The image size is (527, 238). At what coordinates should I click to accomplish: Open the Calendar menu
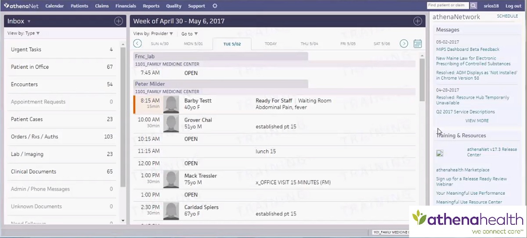coord(54,6)
